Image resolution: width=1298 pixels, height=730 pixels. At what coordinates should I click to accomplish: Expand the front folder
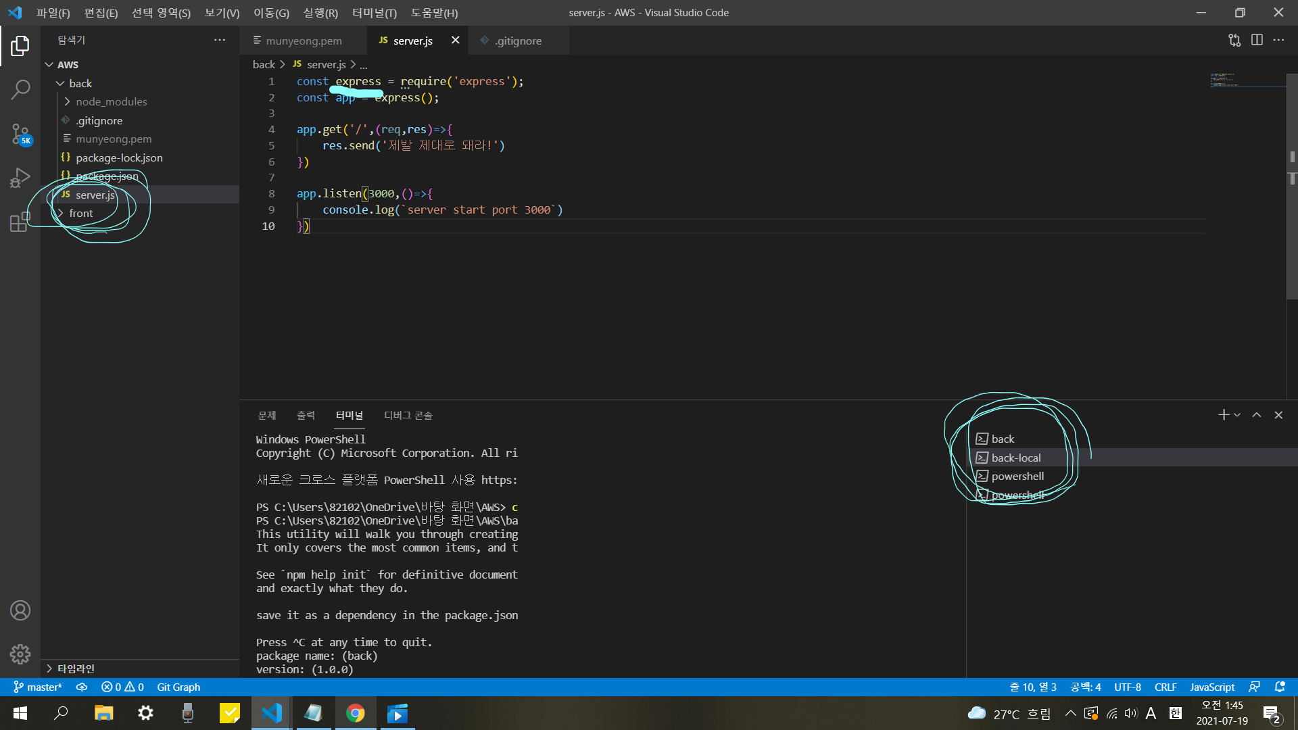[80, 213]
